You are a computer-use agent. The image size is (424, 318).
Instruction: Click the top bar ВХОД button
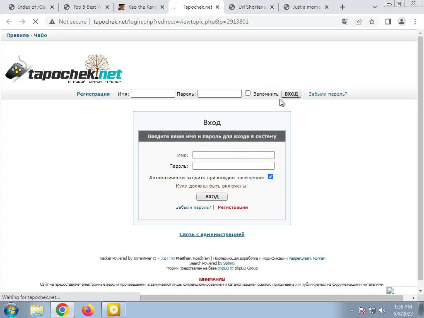point(291,94)
